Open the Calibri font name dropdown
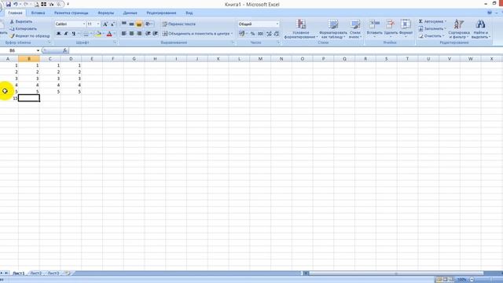This screenshot has height=283, width=503. [84, 24]
